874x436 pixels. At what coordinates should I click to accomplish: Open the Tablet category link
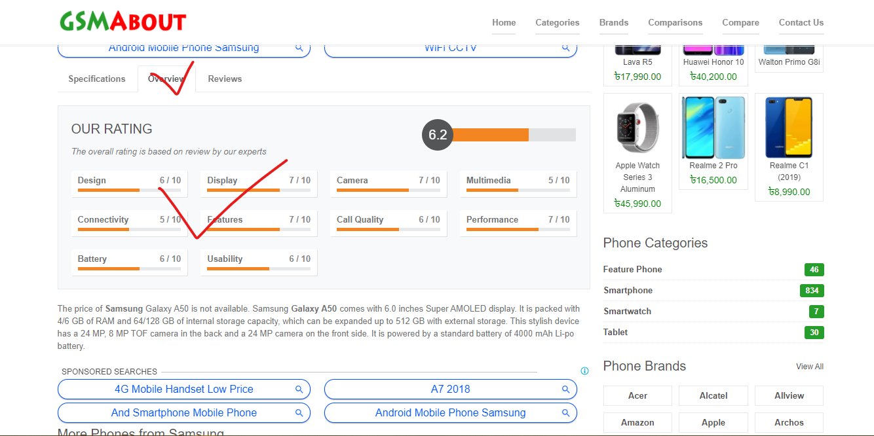(x=615, y=333)
